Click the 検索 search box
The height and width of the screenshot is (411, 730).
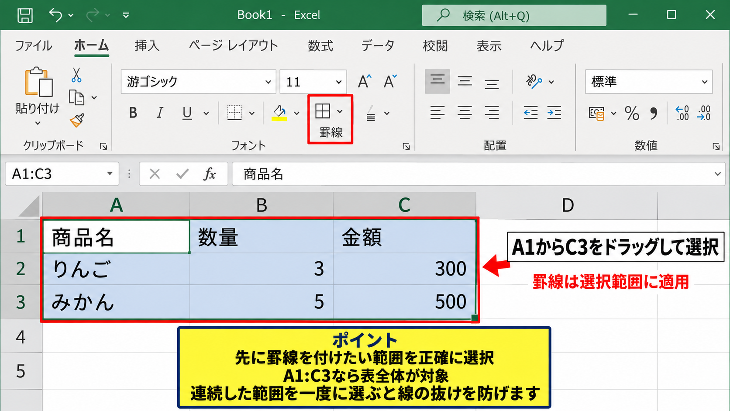point(514,16)
